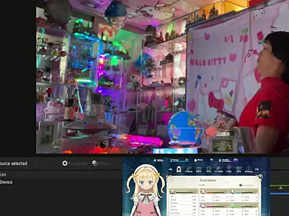Open source Filters in OBS
The image size is (289, 216).
pyautogui.click(x=101, y=163)
